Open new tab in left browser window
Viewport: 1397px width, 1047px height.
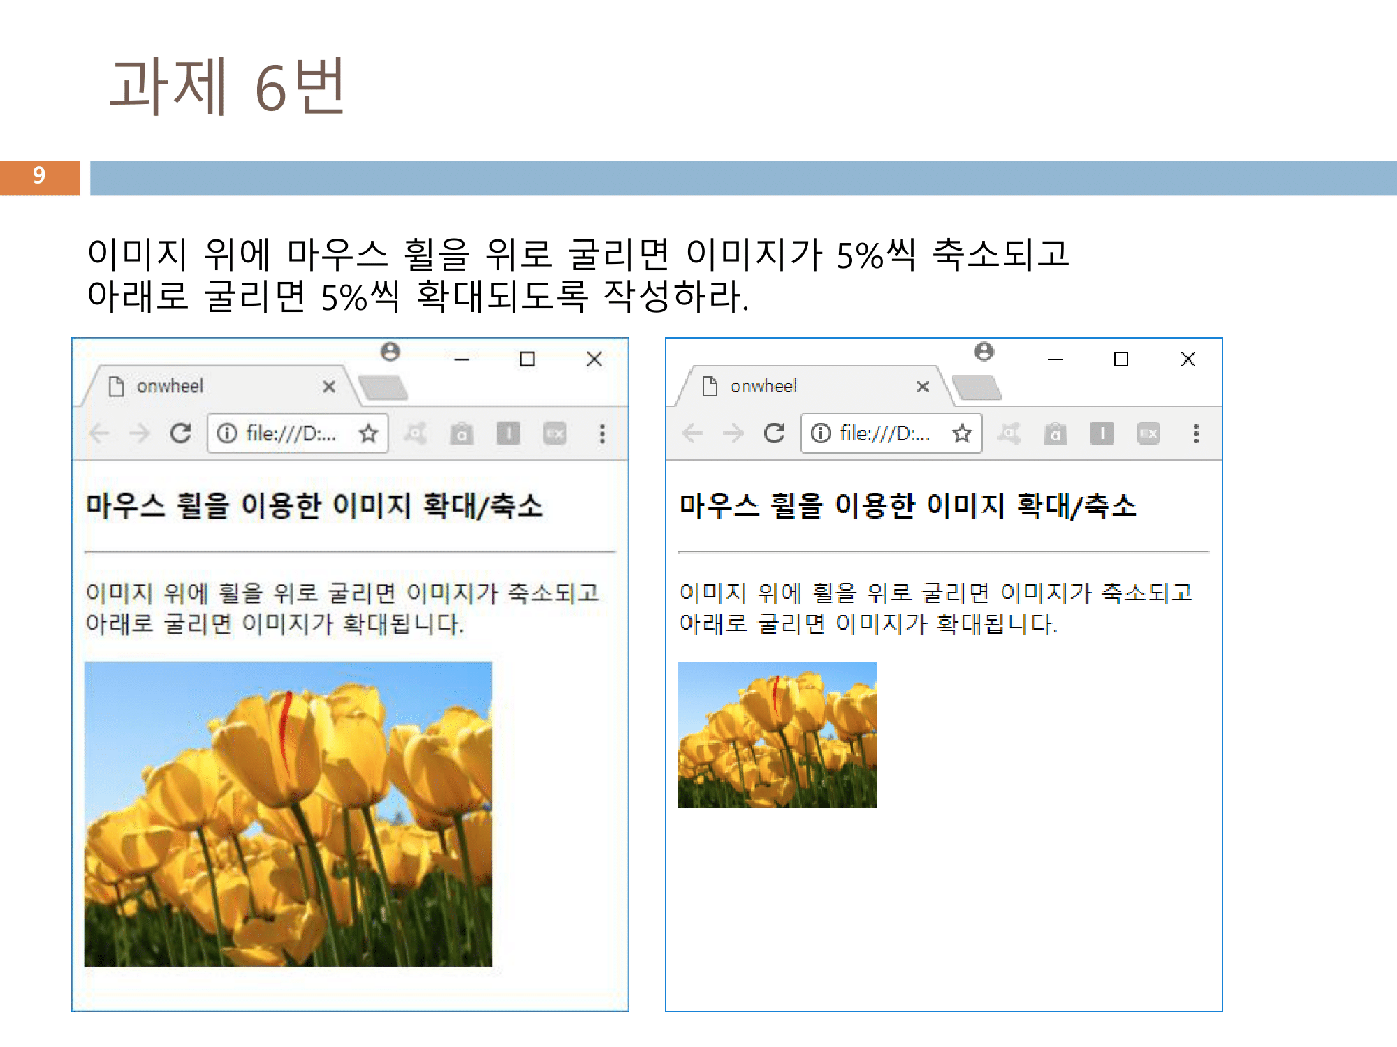pos(383,387)
